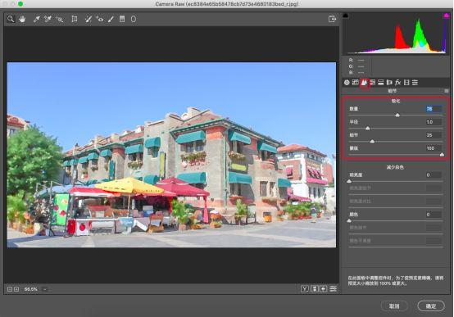Focus the color noise reduction value field
454x317 pixels.
tap(434, 215)
